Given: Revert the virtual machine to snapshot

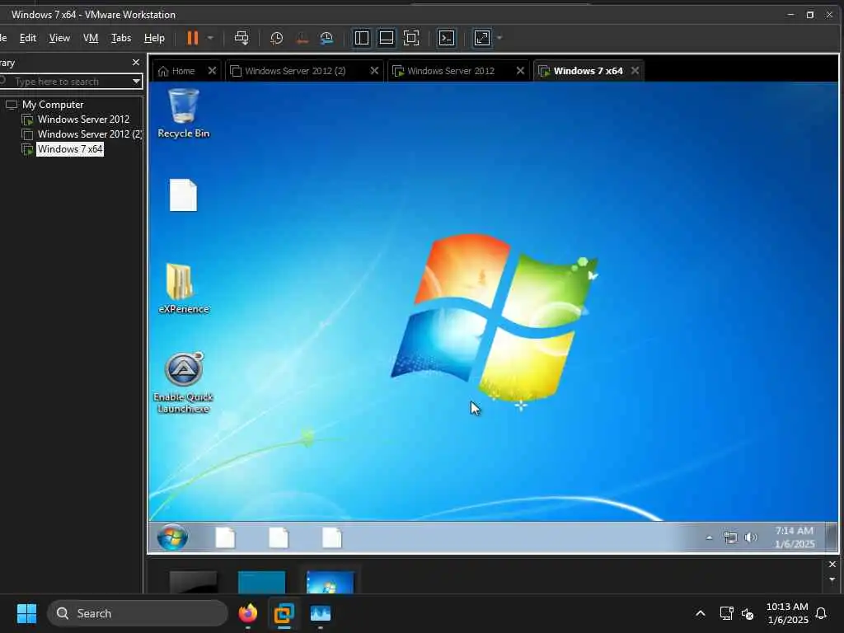Looking at the screenshot, I should [302, 38].
